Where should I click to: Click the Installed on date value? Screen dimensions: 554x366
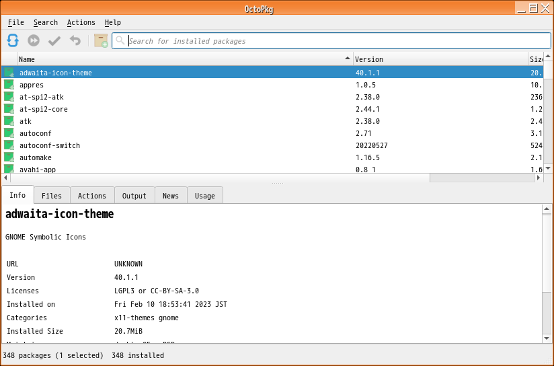click(171, 304)
